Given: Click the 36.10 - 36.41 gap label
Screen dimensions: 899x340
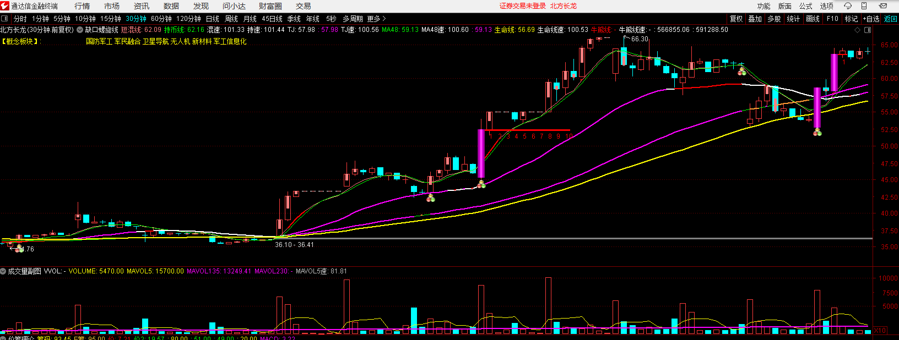Looking at the screenshot, I should coord(294,245).
